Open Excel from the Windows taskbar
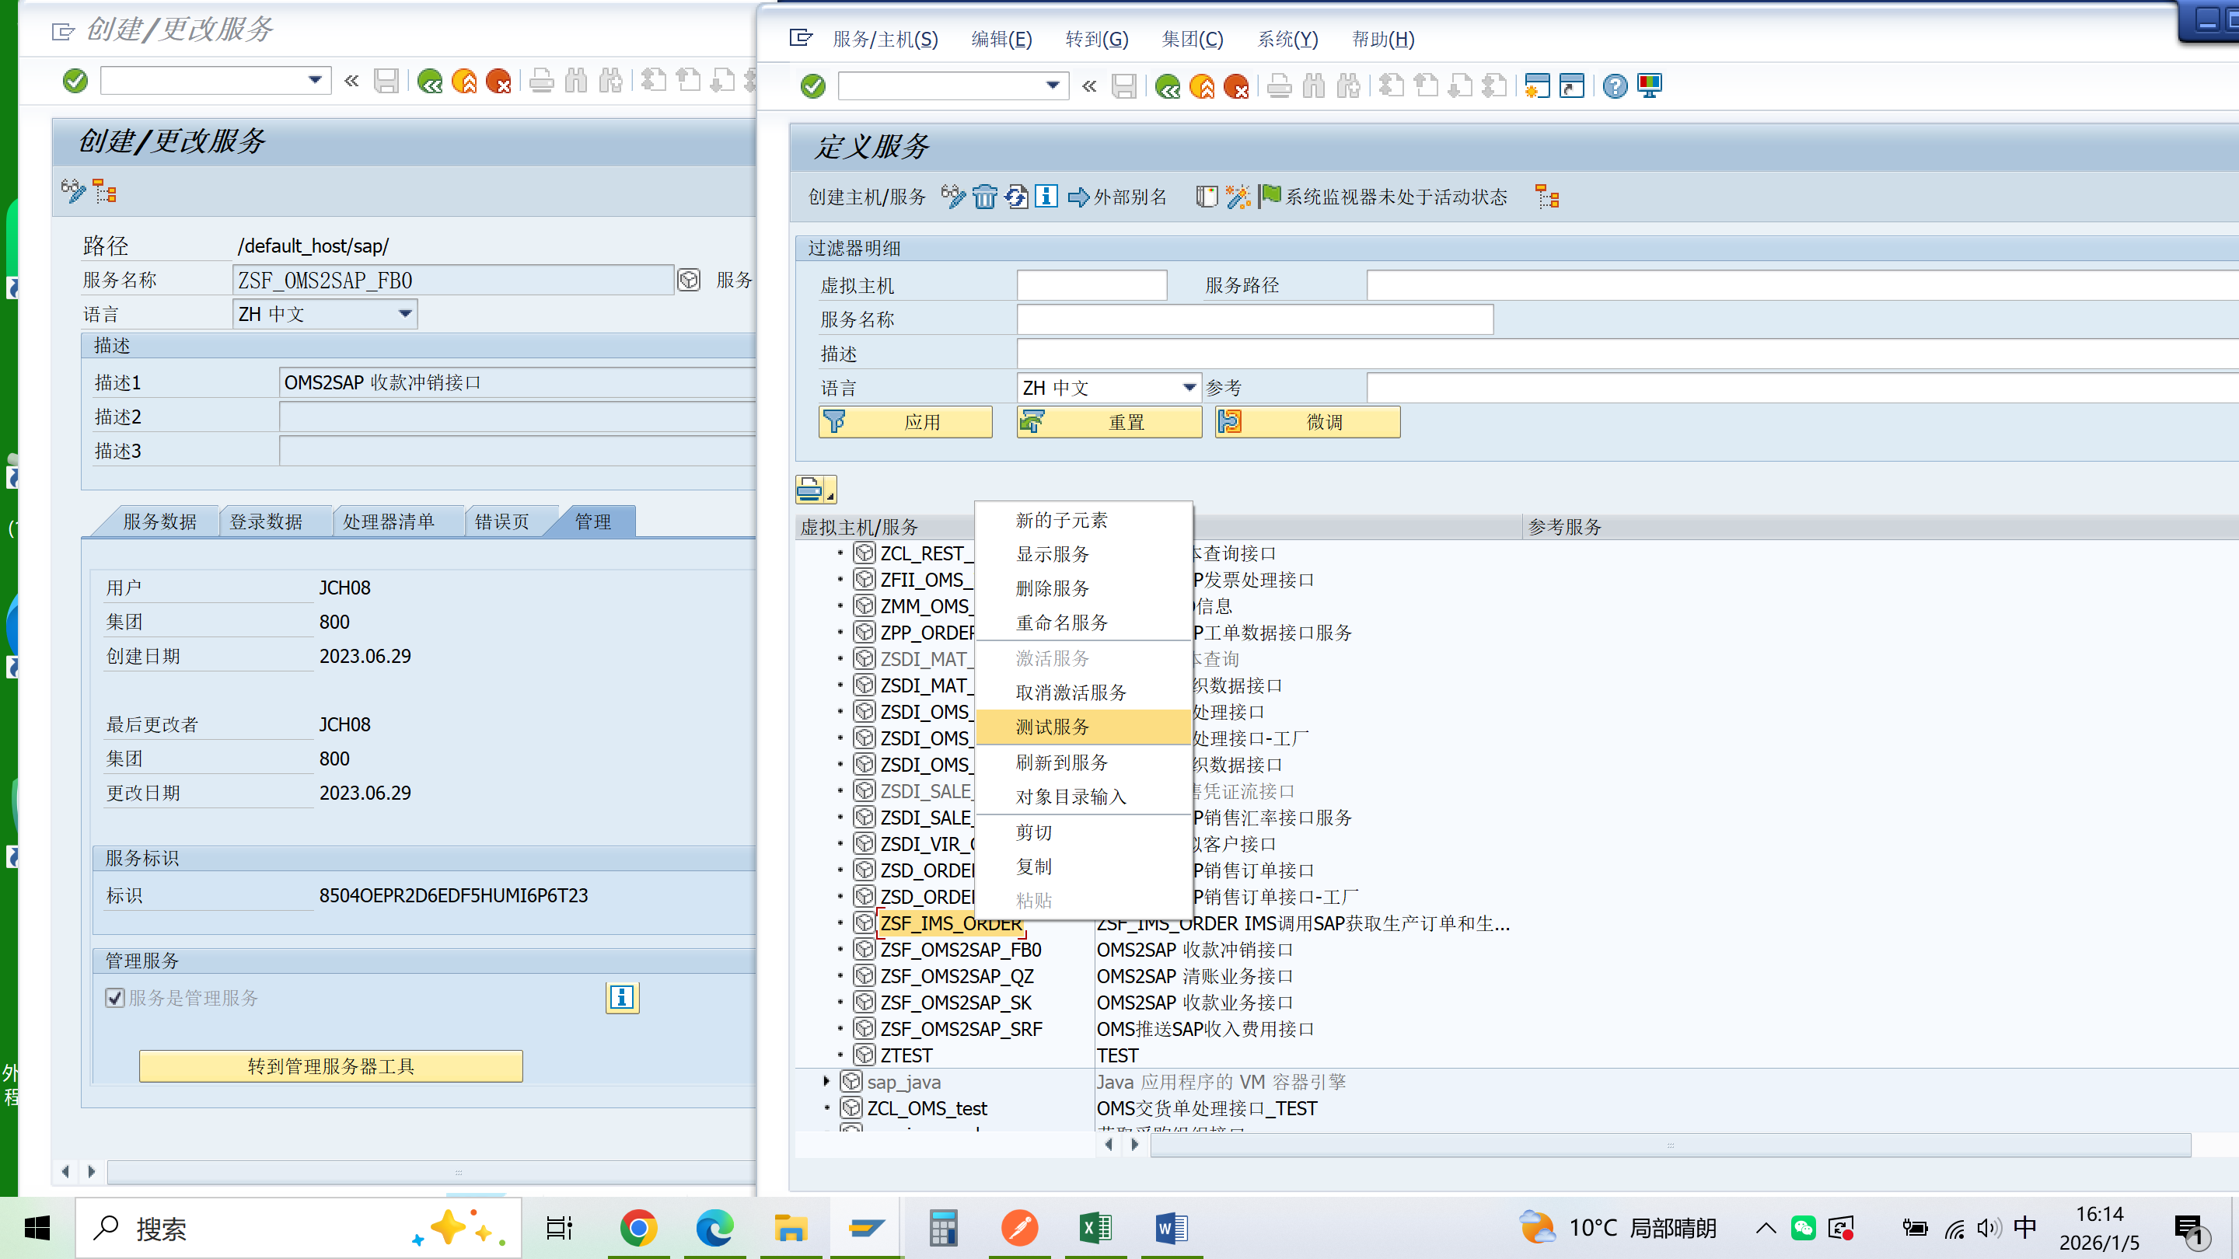Image resolution: width=2239 pixels, height=1259 pixels. [1095, 1228]
